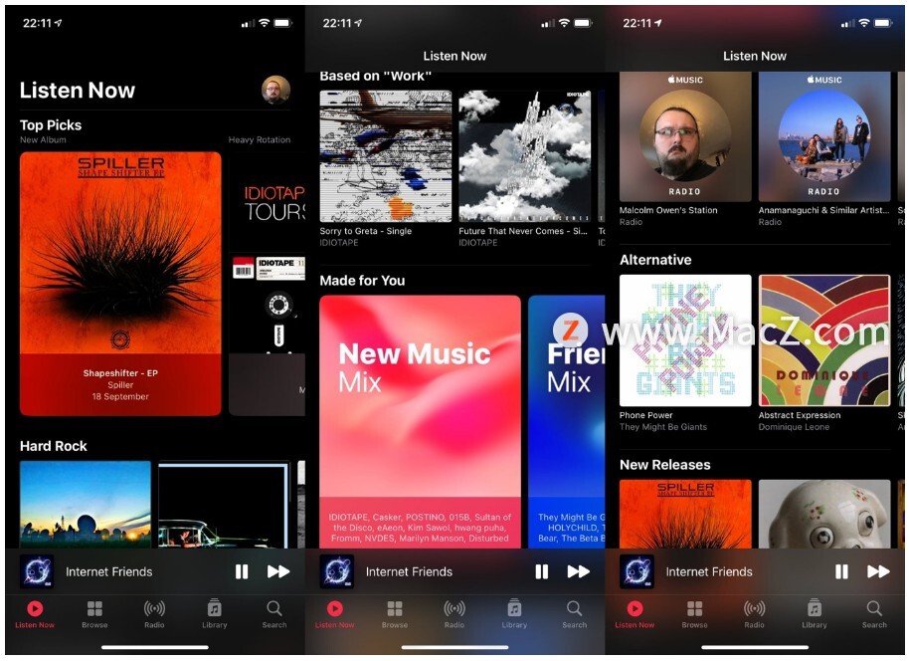Open Search tab in middle phone

pyautogui.click(x=575, y=614)
